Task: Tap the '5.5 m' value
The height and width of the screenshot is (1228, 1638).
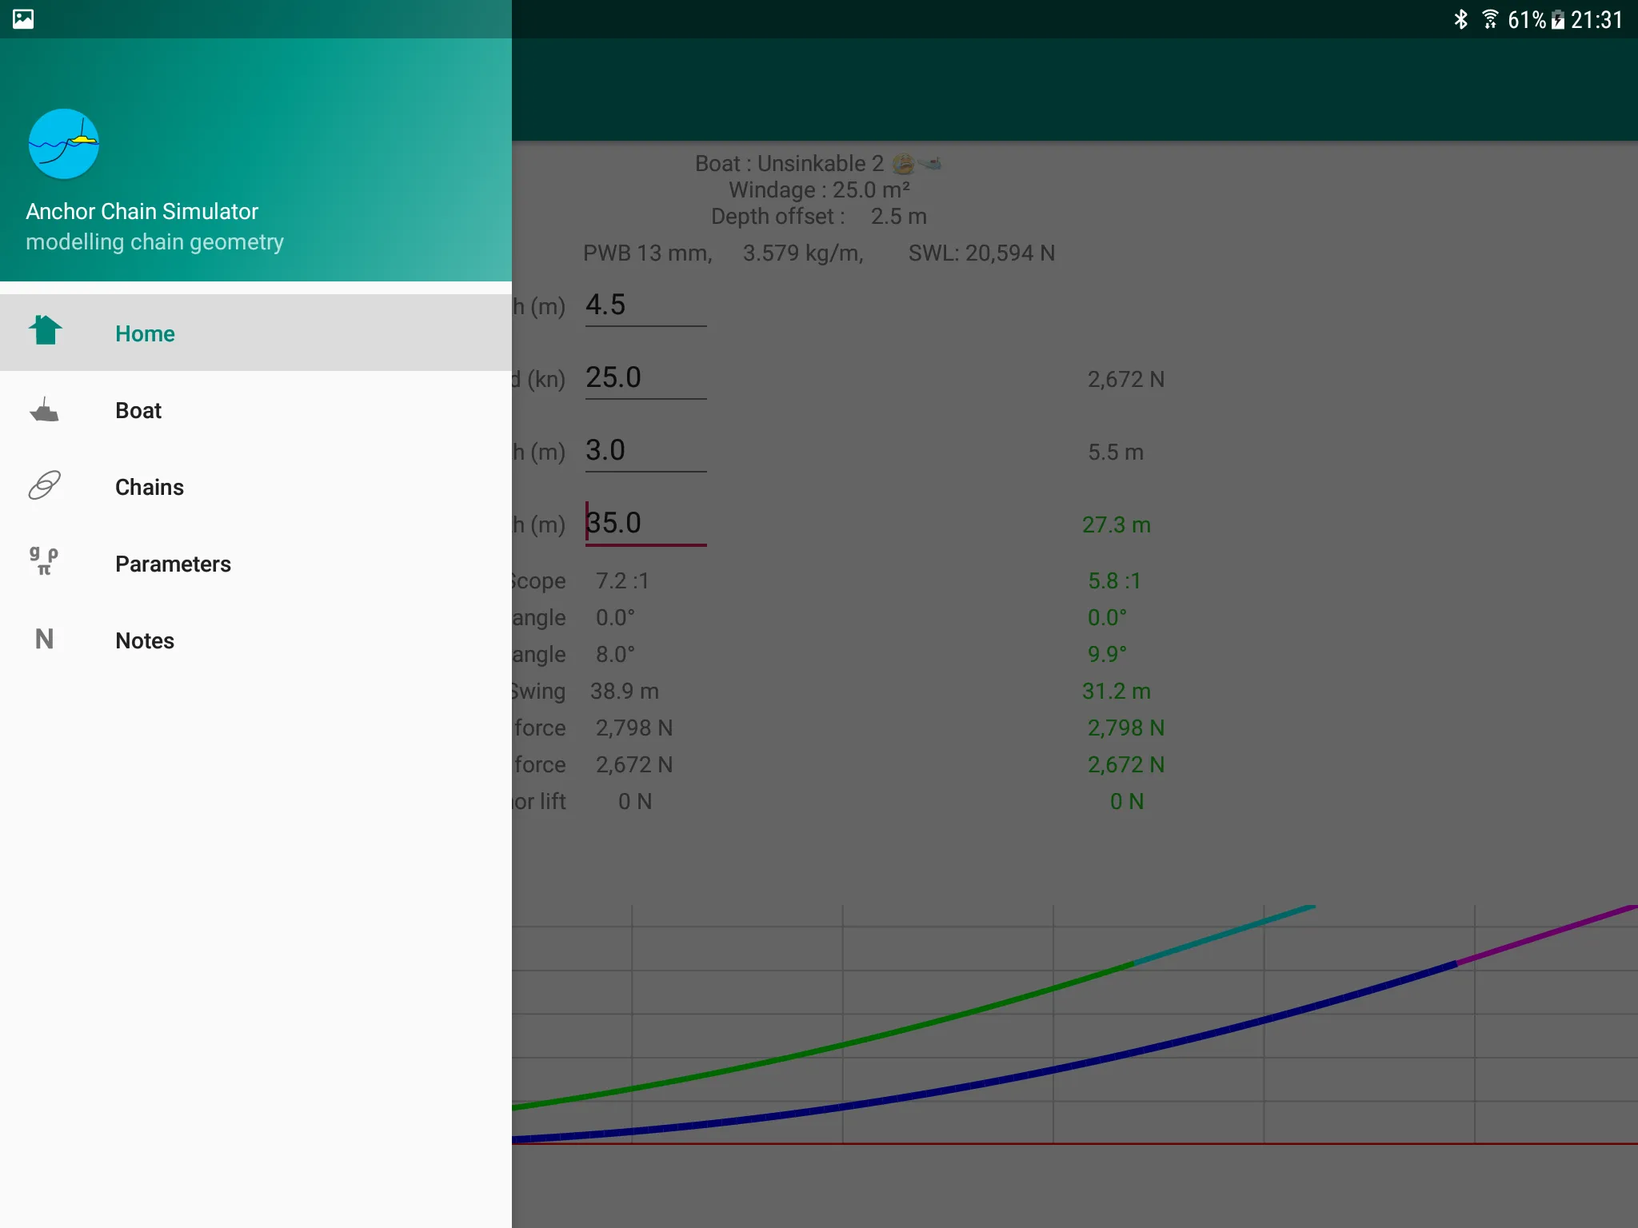Action: pos(1116,452)
